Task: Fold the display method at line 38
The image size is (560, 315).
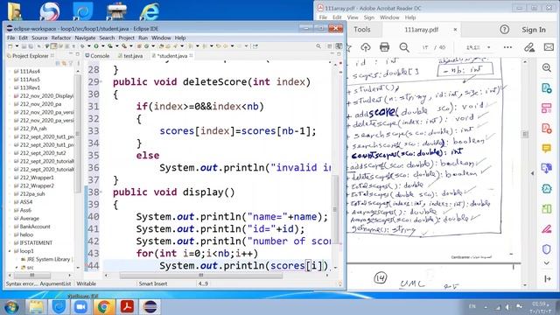Action: pyautogui.click(x=101, y=192)
